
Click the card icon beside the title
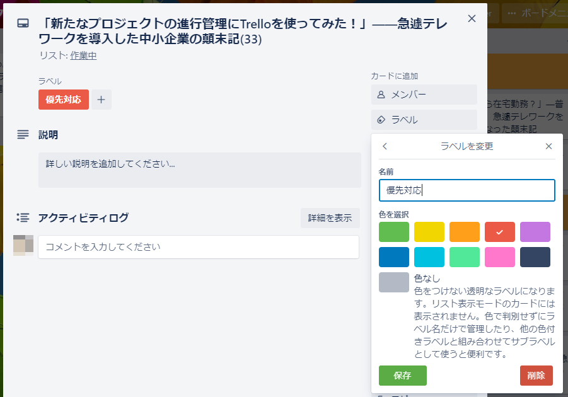[23, 24]
